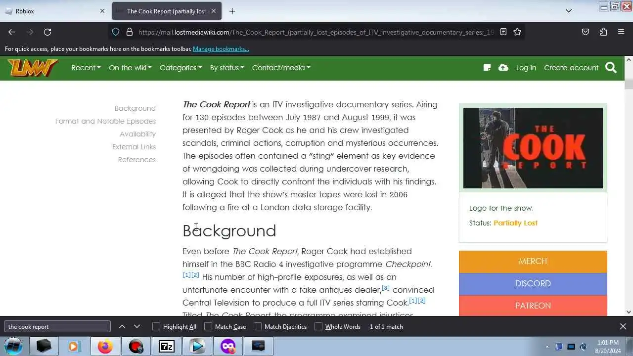Expand the Recent dropdown menu
Viewport: 633px width, 356px height.
point(86,68)
